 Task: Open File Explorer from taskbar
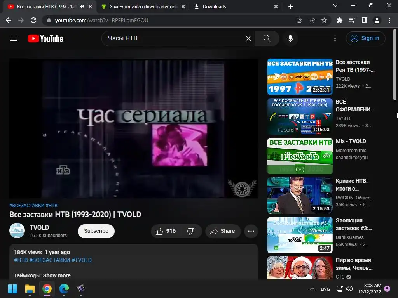pos(30,289)
